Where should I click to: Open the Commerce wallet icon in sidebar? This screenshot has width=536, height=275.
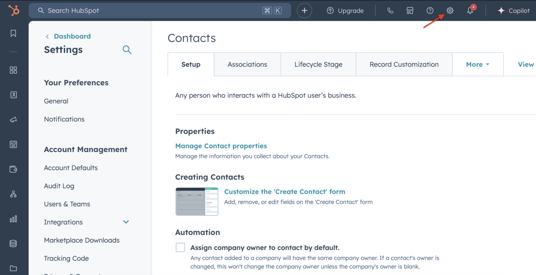click(13, 169)
